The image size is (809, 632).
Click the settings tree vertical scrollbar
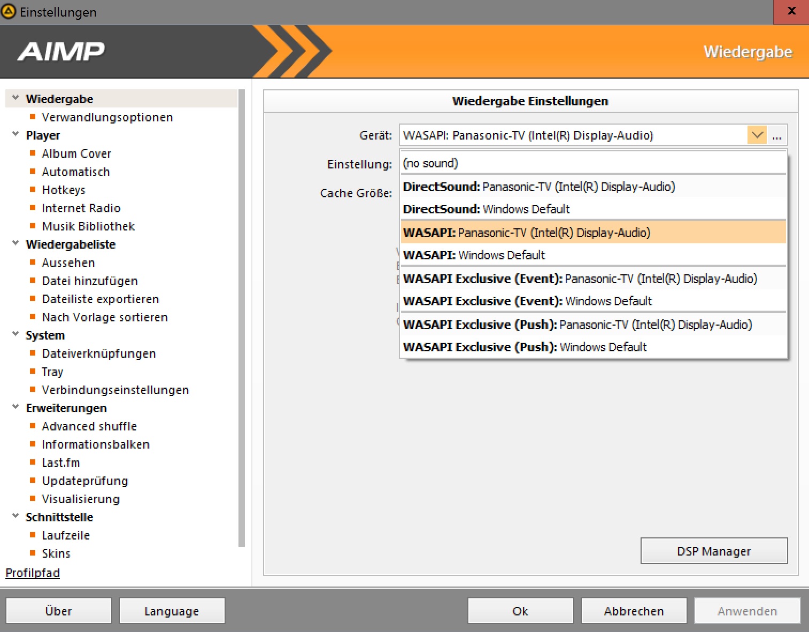(242, 318)
